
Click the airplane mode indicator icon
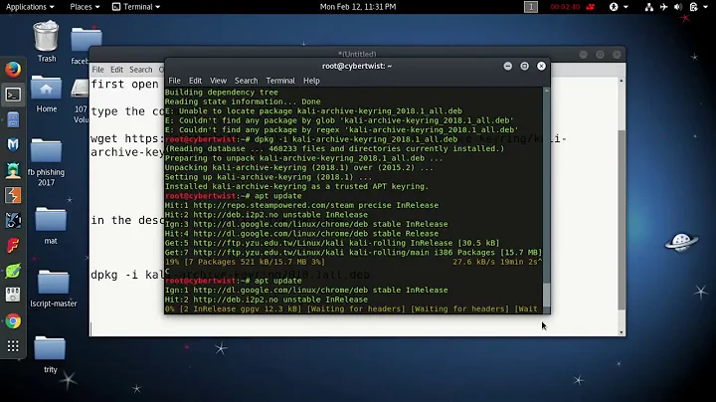tap(664, 7)
